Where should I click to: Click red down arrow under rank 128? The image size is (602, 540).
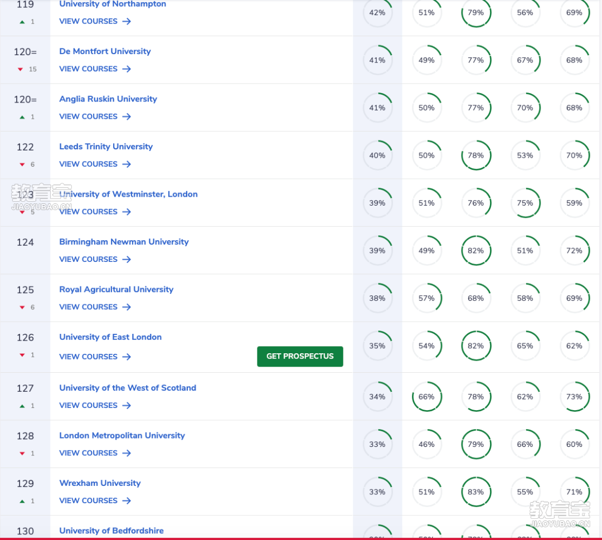[22, 454]
